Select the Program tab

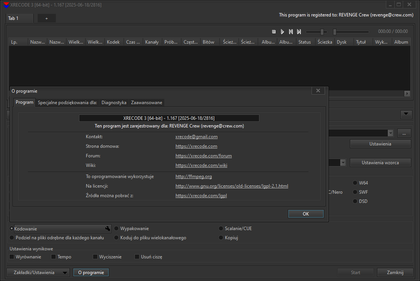coord(25,102)
